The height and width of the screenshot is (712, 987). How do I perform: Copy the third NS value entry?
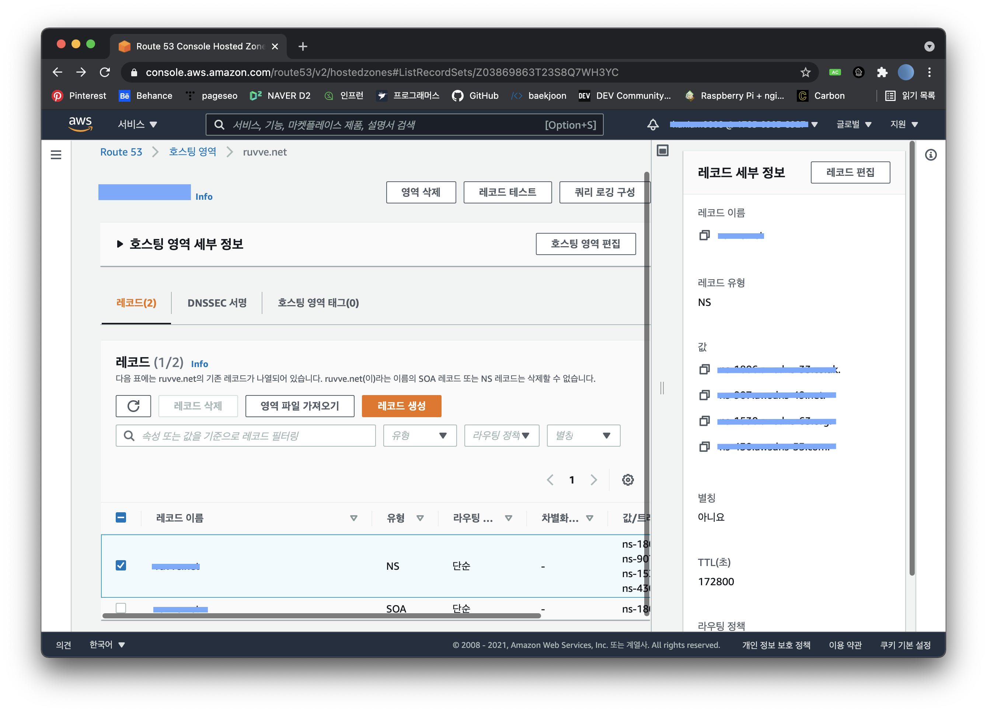[704, 421]
